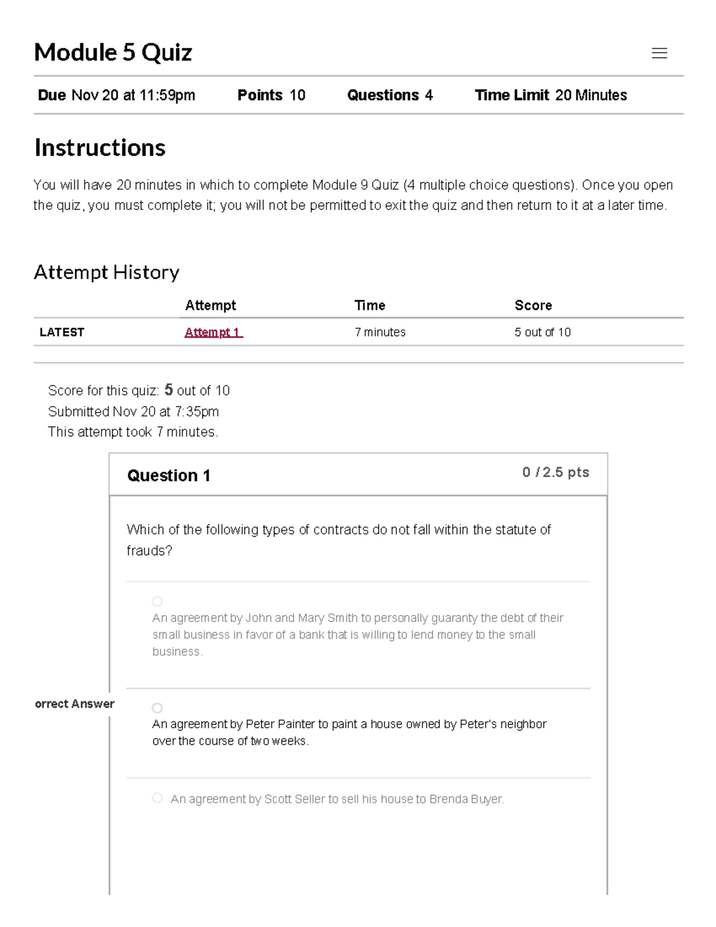The image size is (716, 927).
Task: Click the Module 5 Quiz heading
Action: [x=113, y=53]
